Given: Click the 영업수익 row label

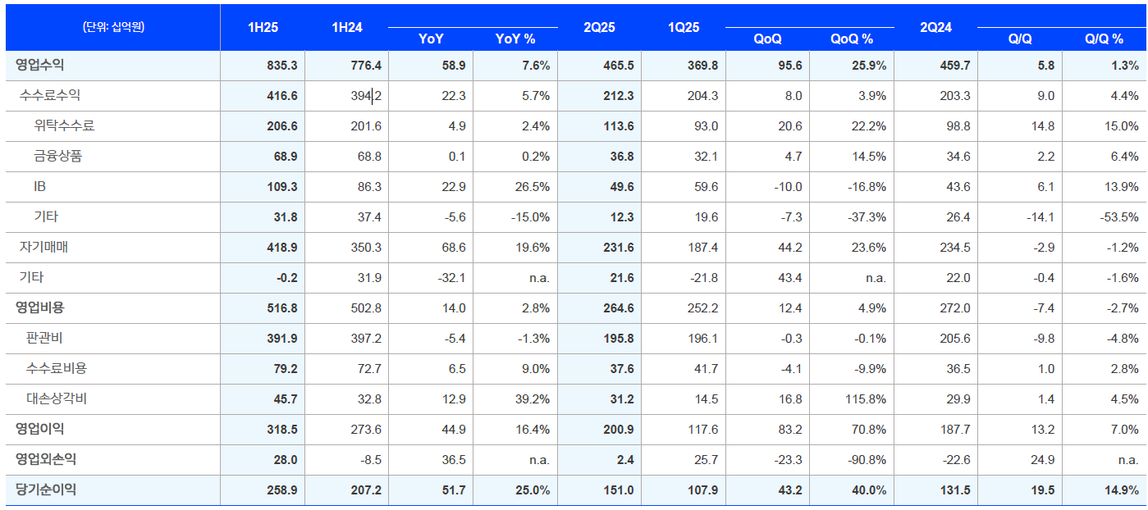Looking at the screenshot, I should (x=39, y=66).
